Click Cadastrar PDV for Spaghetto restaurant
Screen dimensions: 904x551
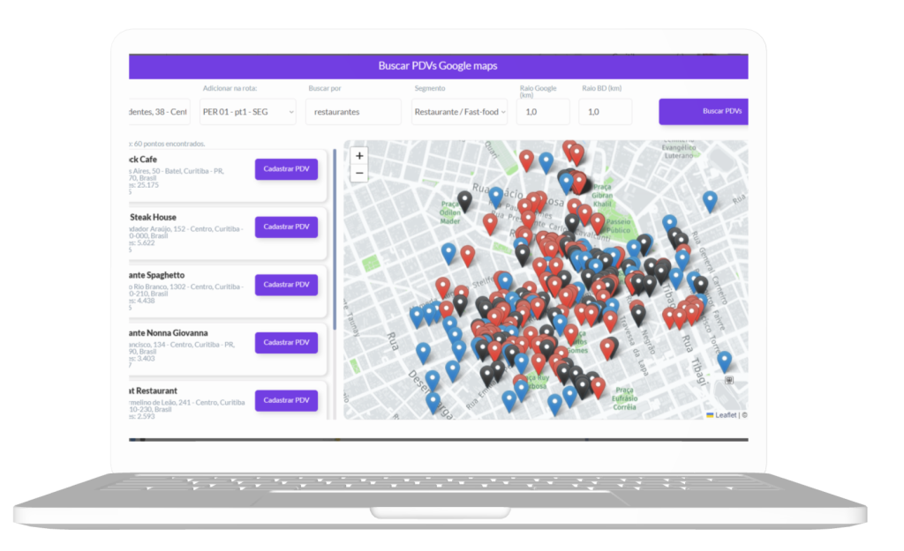point(286,285)
